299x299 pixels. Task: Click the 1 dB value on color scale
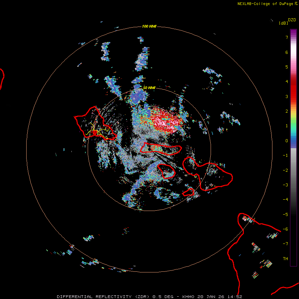point(287,126)
